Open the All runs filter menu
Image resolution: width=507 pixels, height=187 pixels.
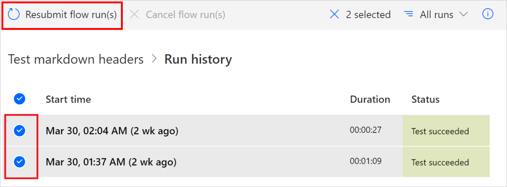click(437, 15)
